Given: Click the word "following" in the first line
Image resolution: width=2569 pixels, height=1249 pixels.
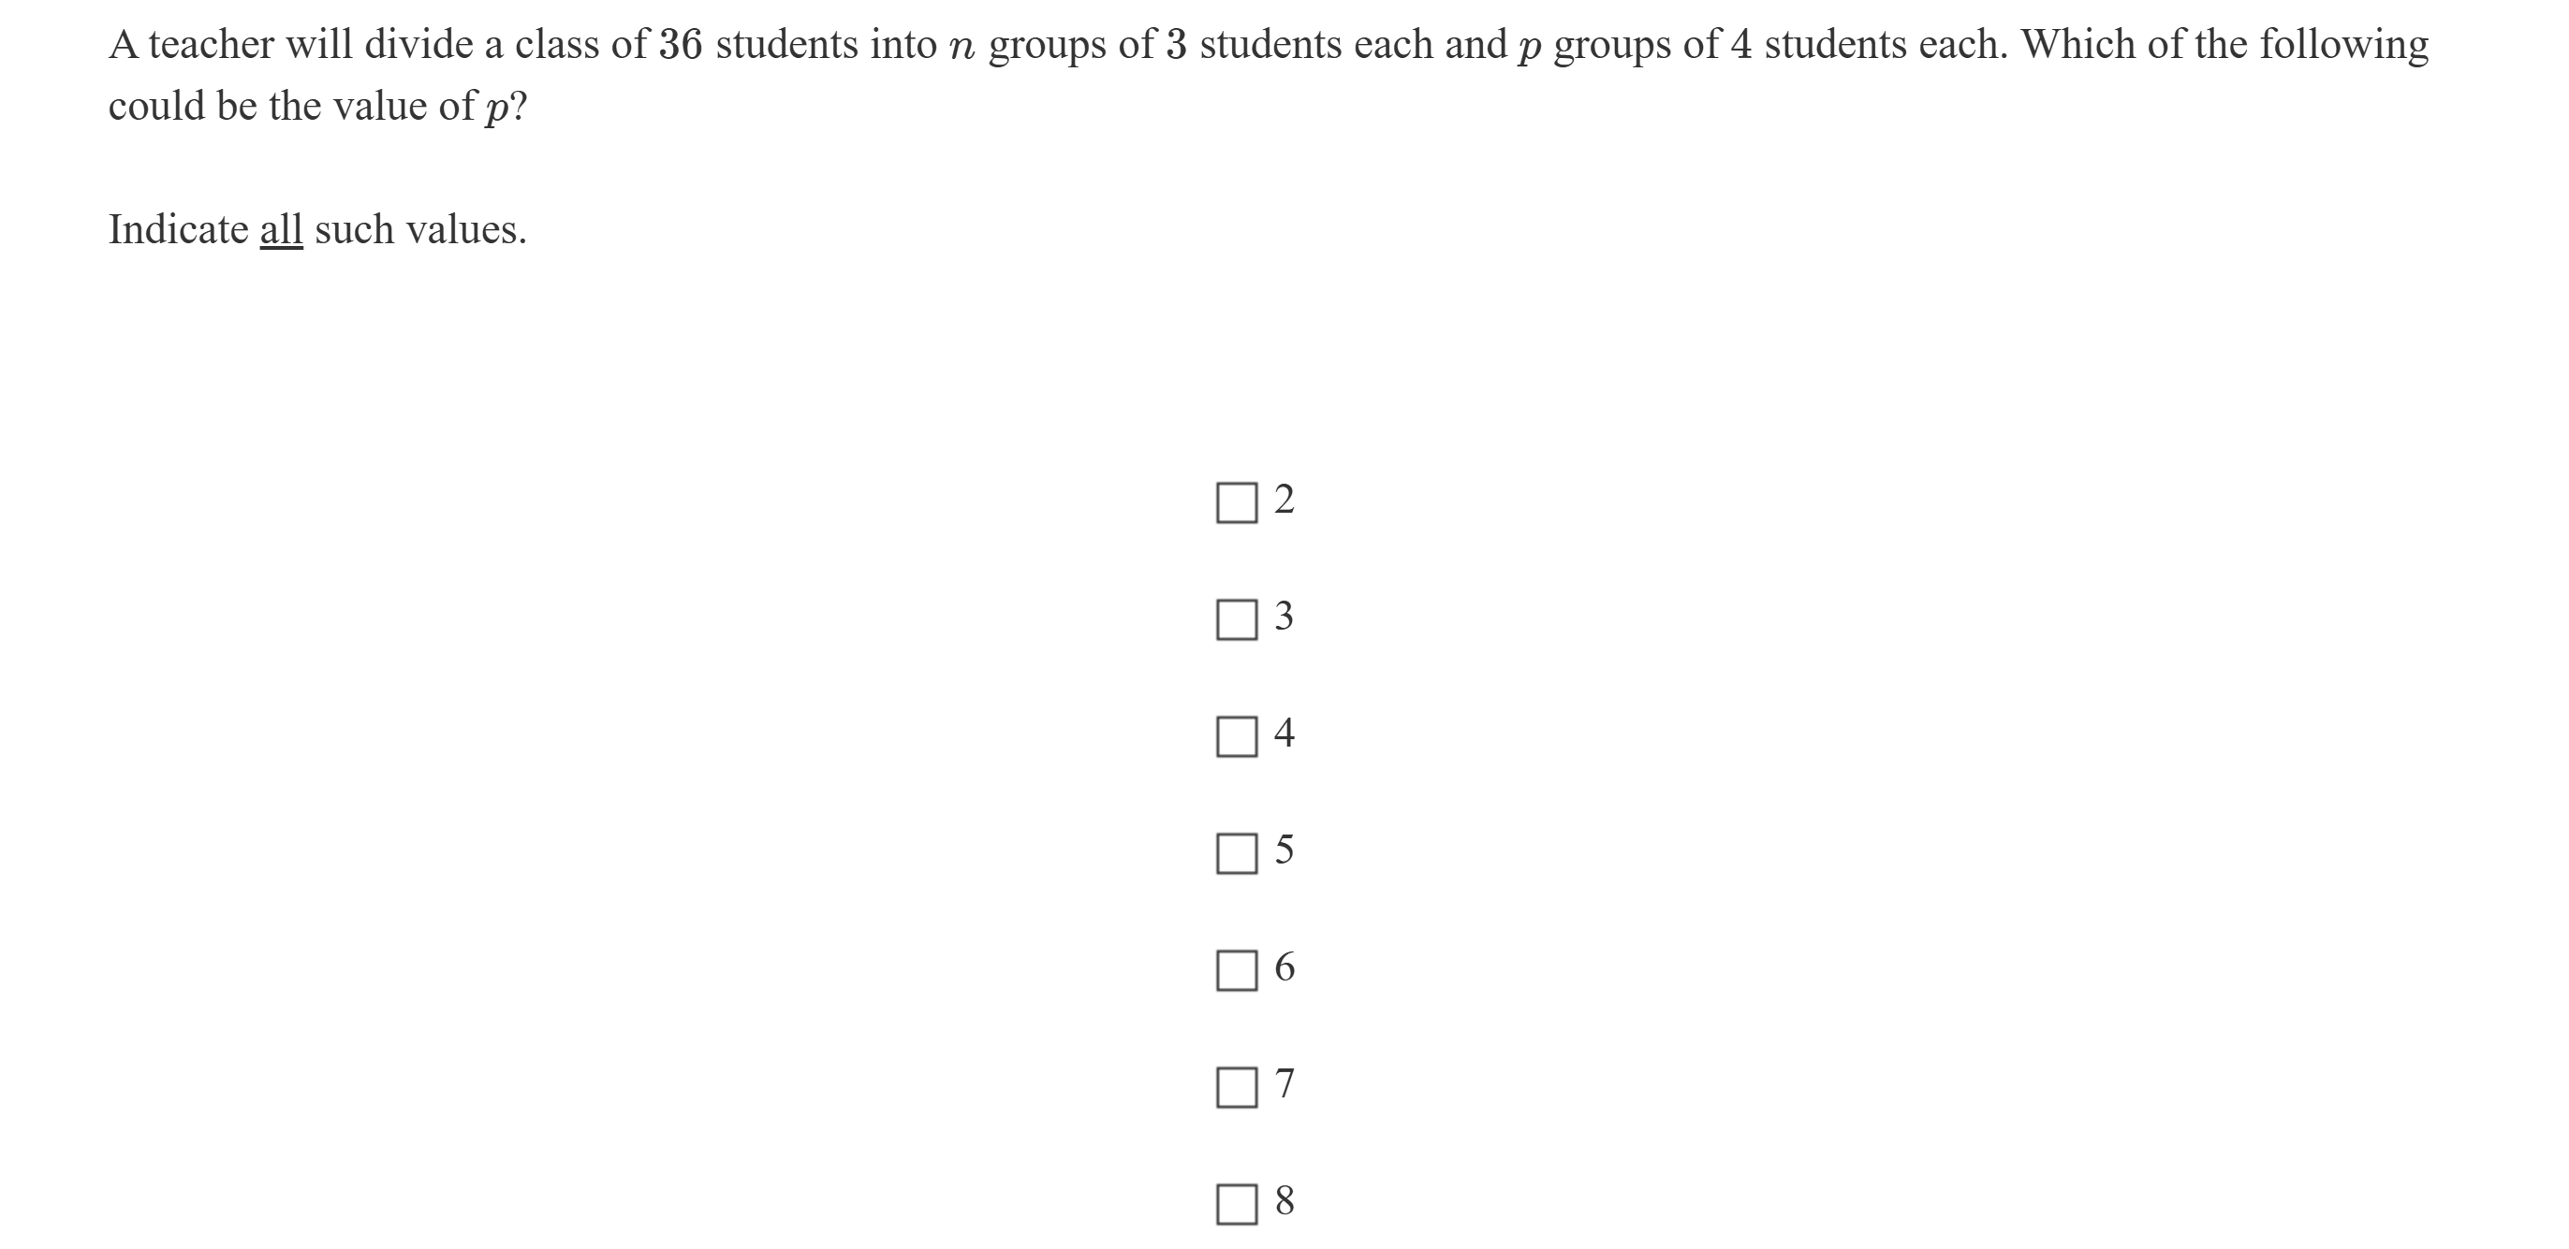Looking at the screenshot, I should point(2342,46).
